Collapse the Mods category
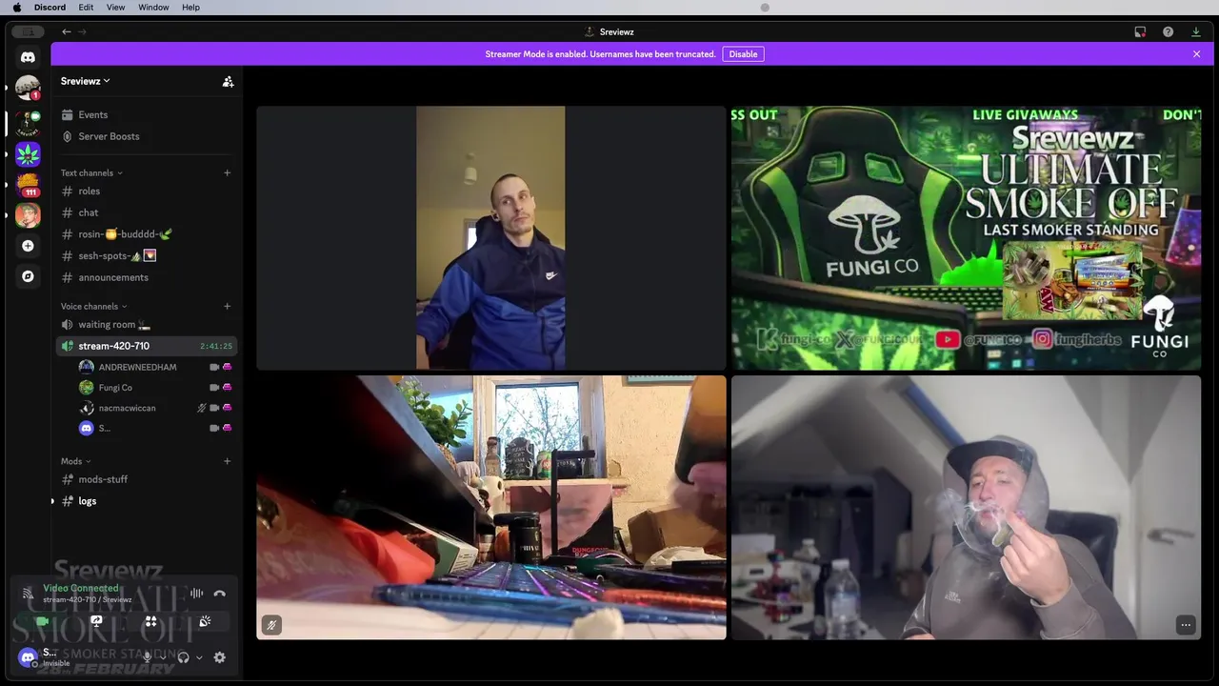 tap(76, 461)
